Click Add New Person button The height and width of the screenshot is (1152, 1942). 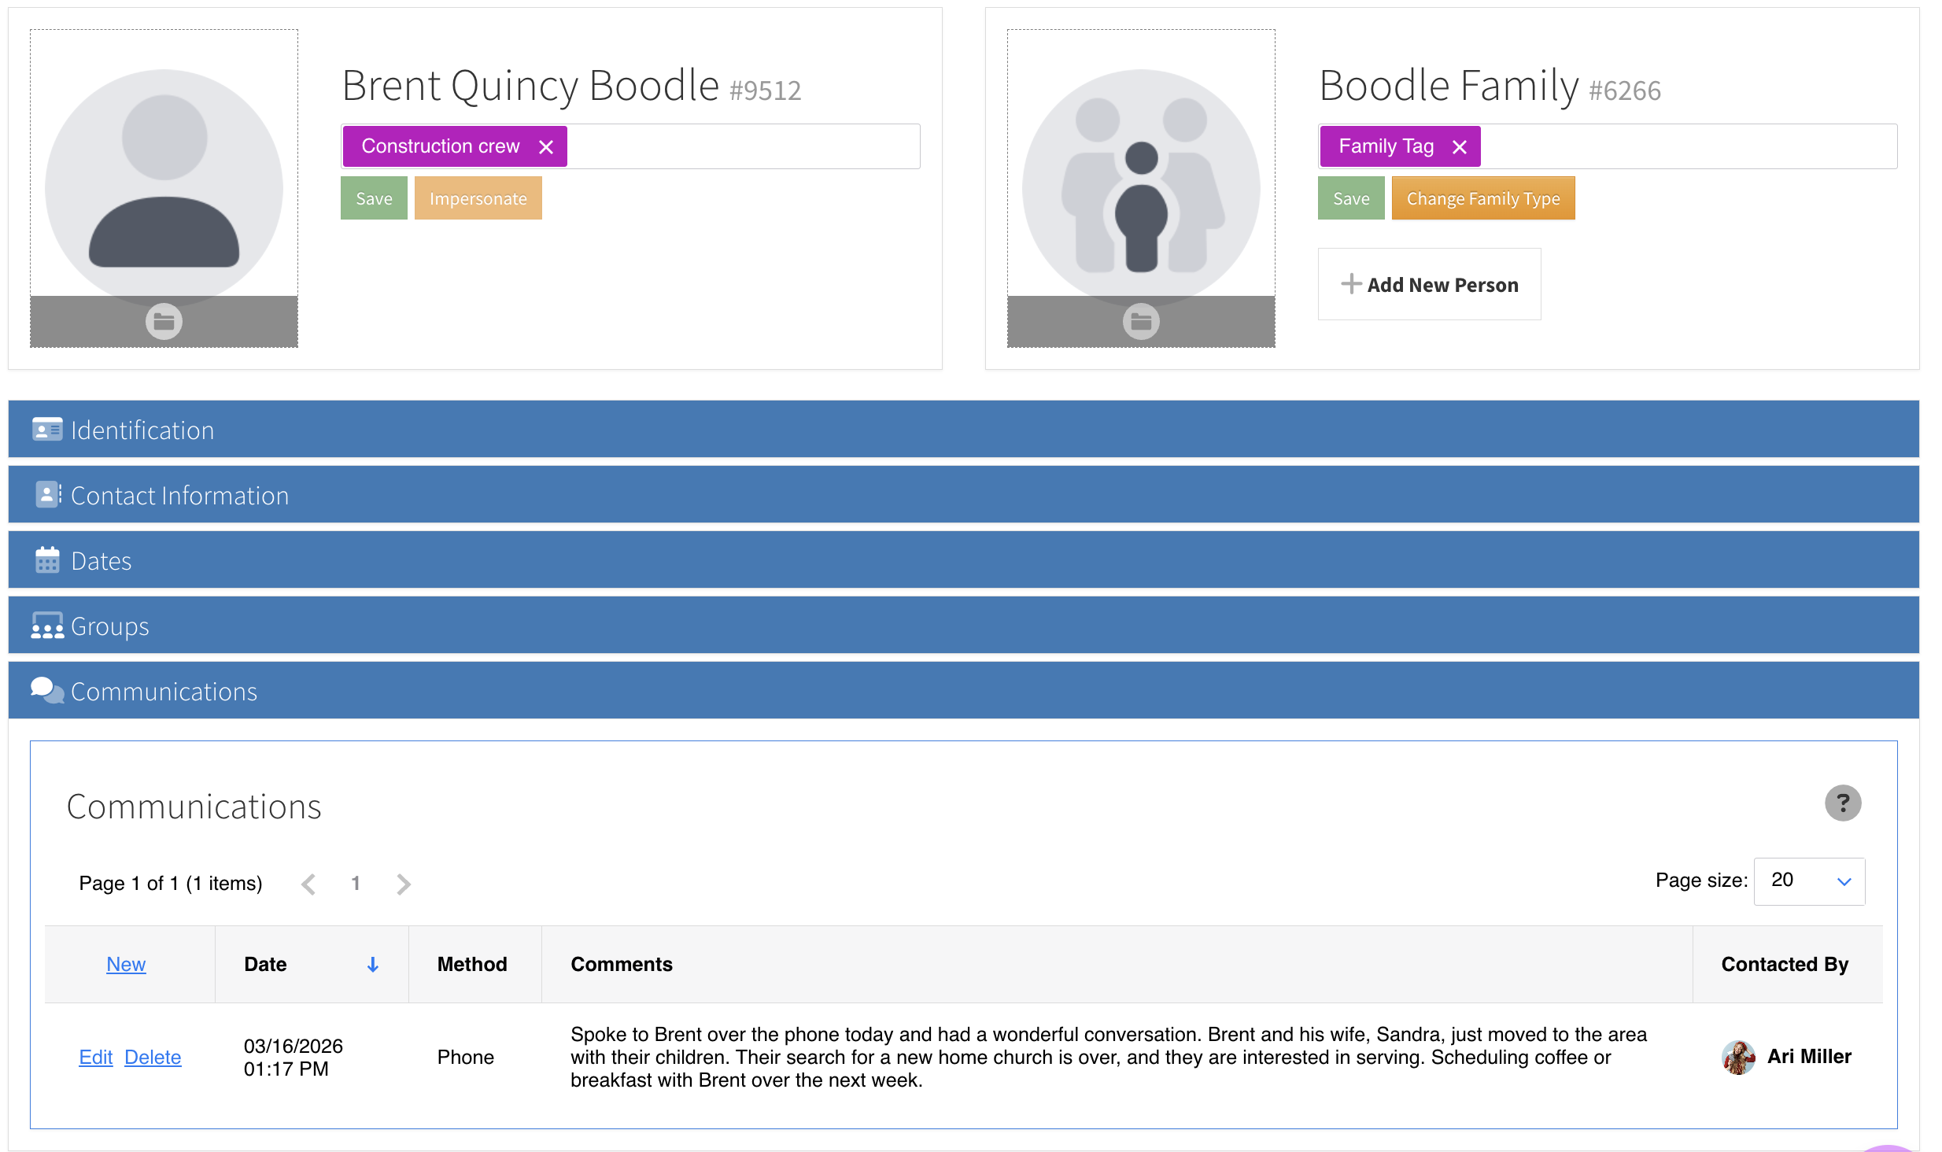pos(1429,285)
